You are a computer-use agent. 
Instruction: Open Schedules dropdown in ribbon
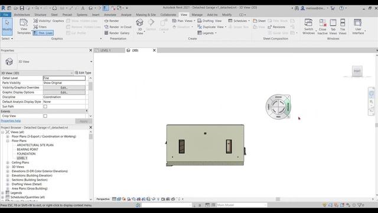coord(239,21)
